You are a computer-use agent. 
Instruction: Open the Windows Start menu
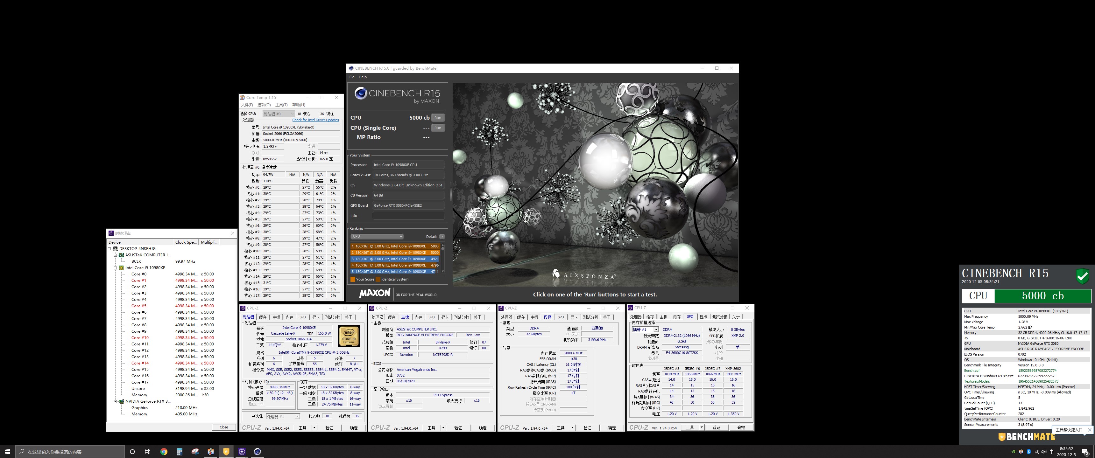[7, 452]
